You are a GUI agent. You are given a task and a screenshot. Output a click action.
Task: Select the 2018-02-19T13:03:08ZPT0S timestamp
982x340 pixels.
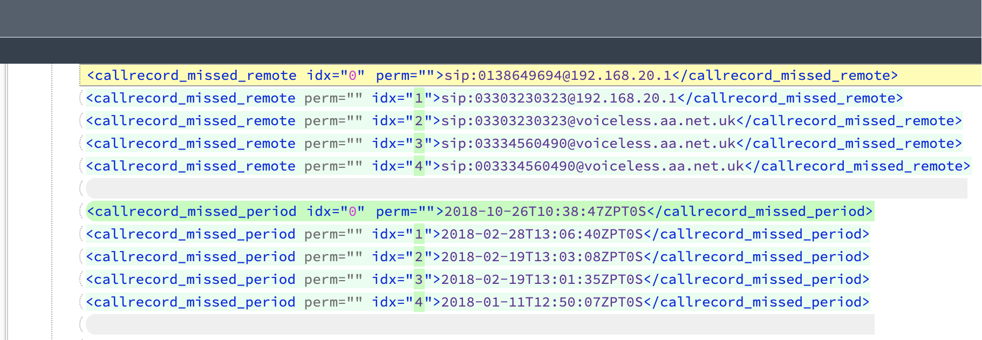tap(542, 257)
